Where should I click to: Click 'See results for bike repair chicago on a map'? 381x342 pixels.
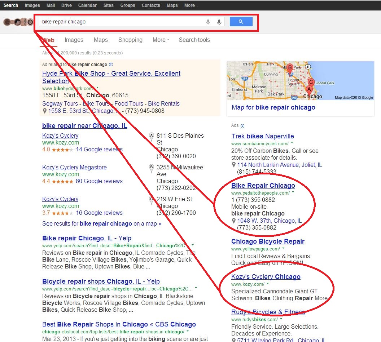point(102,223)
